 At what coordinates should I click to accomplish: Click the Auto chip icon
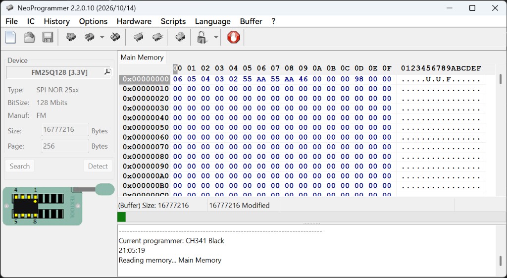180,37
